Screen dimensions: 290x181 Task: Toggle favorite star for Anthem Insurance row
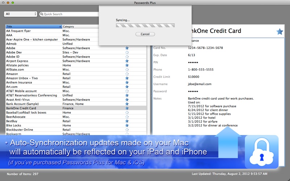click(127, 83)
